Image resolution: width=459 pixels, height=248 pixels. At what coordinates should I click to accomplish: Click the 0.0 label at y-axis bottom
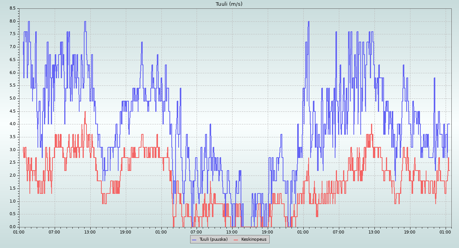coord(13,227)
